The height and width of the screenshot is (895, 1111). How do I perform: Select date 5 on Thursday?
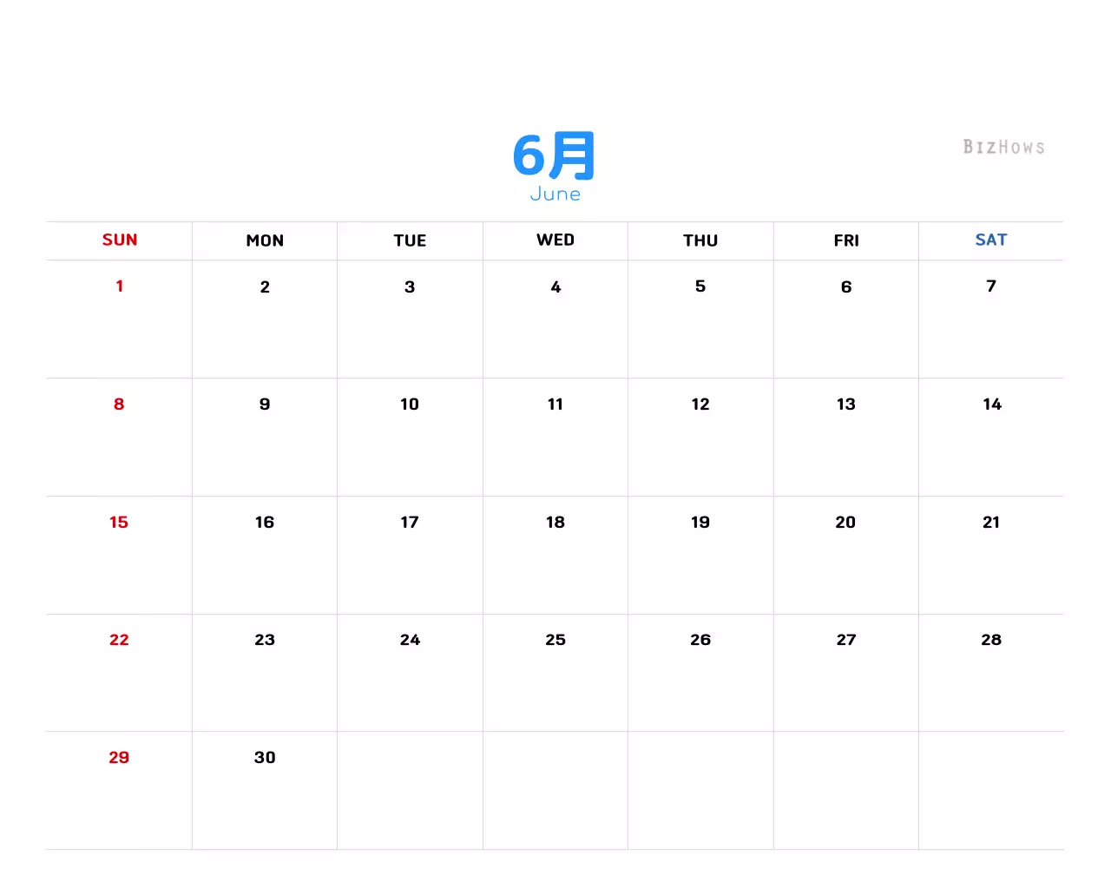click(x=700, y=286)
